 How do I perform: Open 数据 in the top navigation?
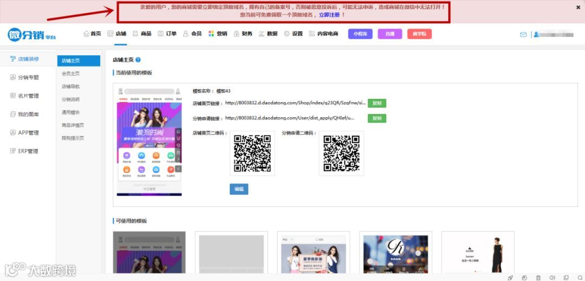(x=268, y=34)
